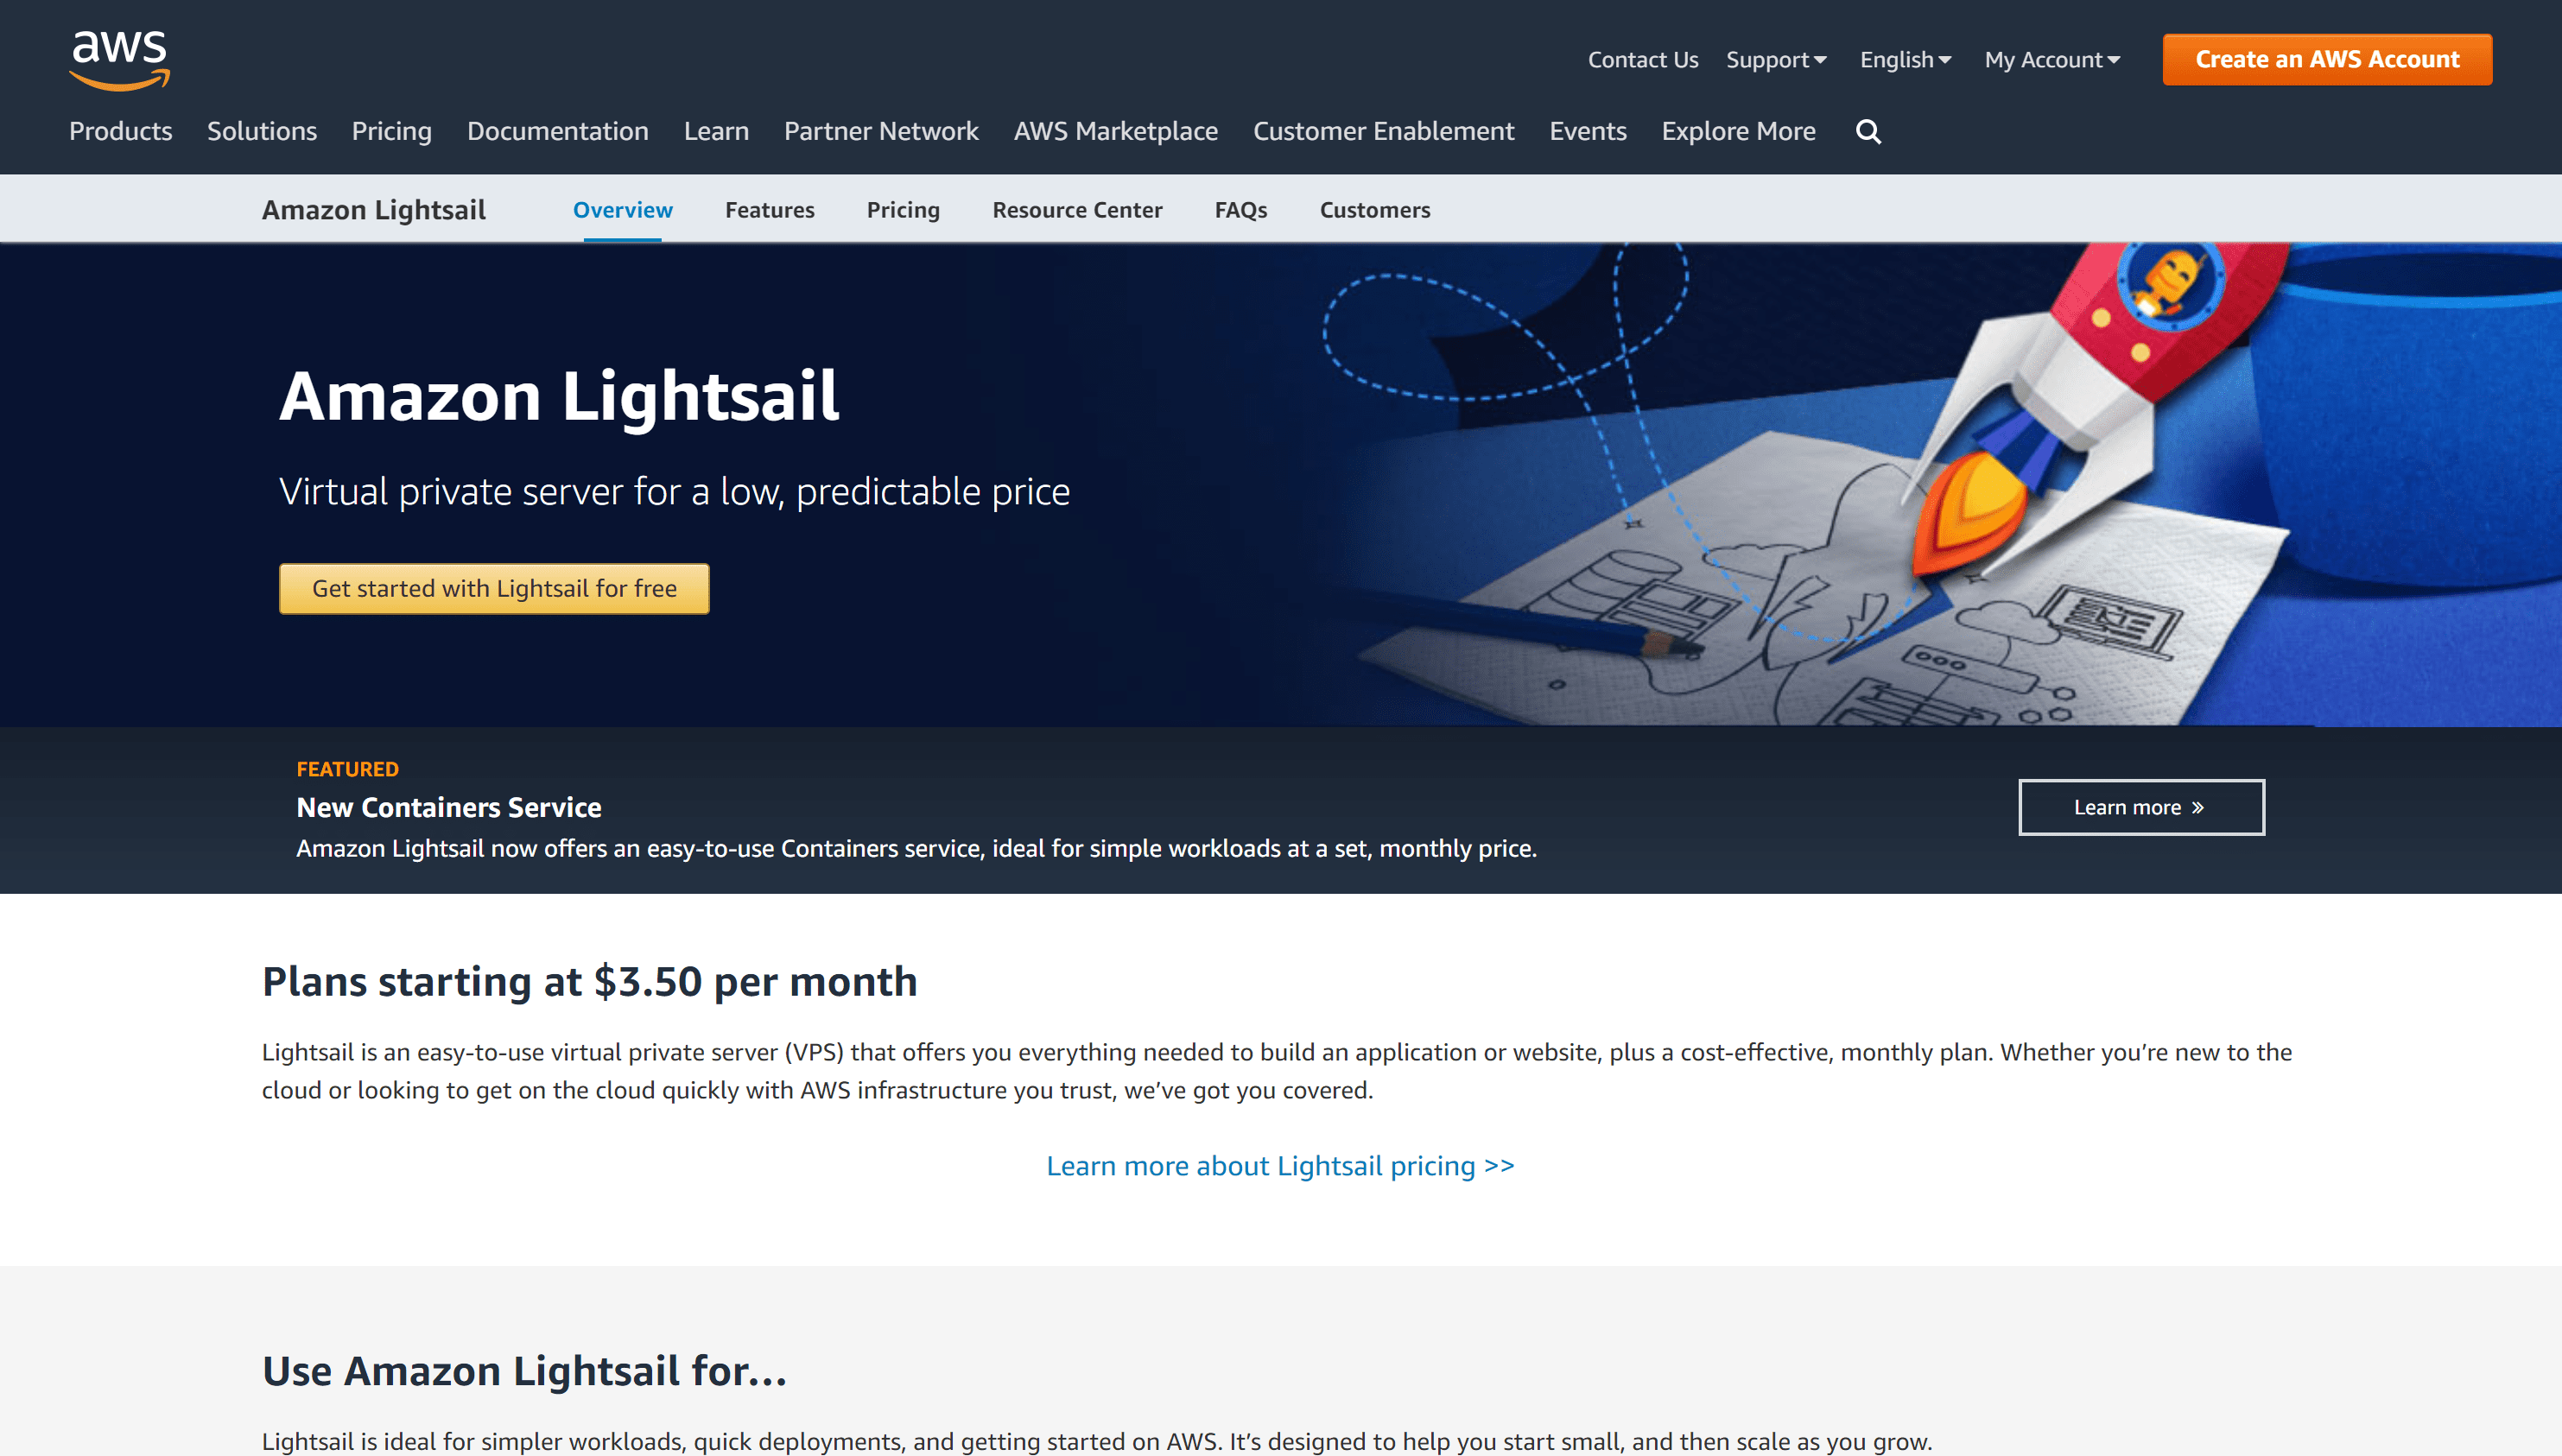2562x1456 pixels.
Task: Click the Explore More navigation item
Action: [x=1739, y=130]
